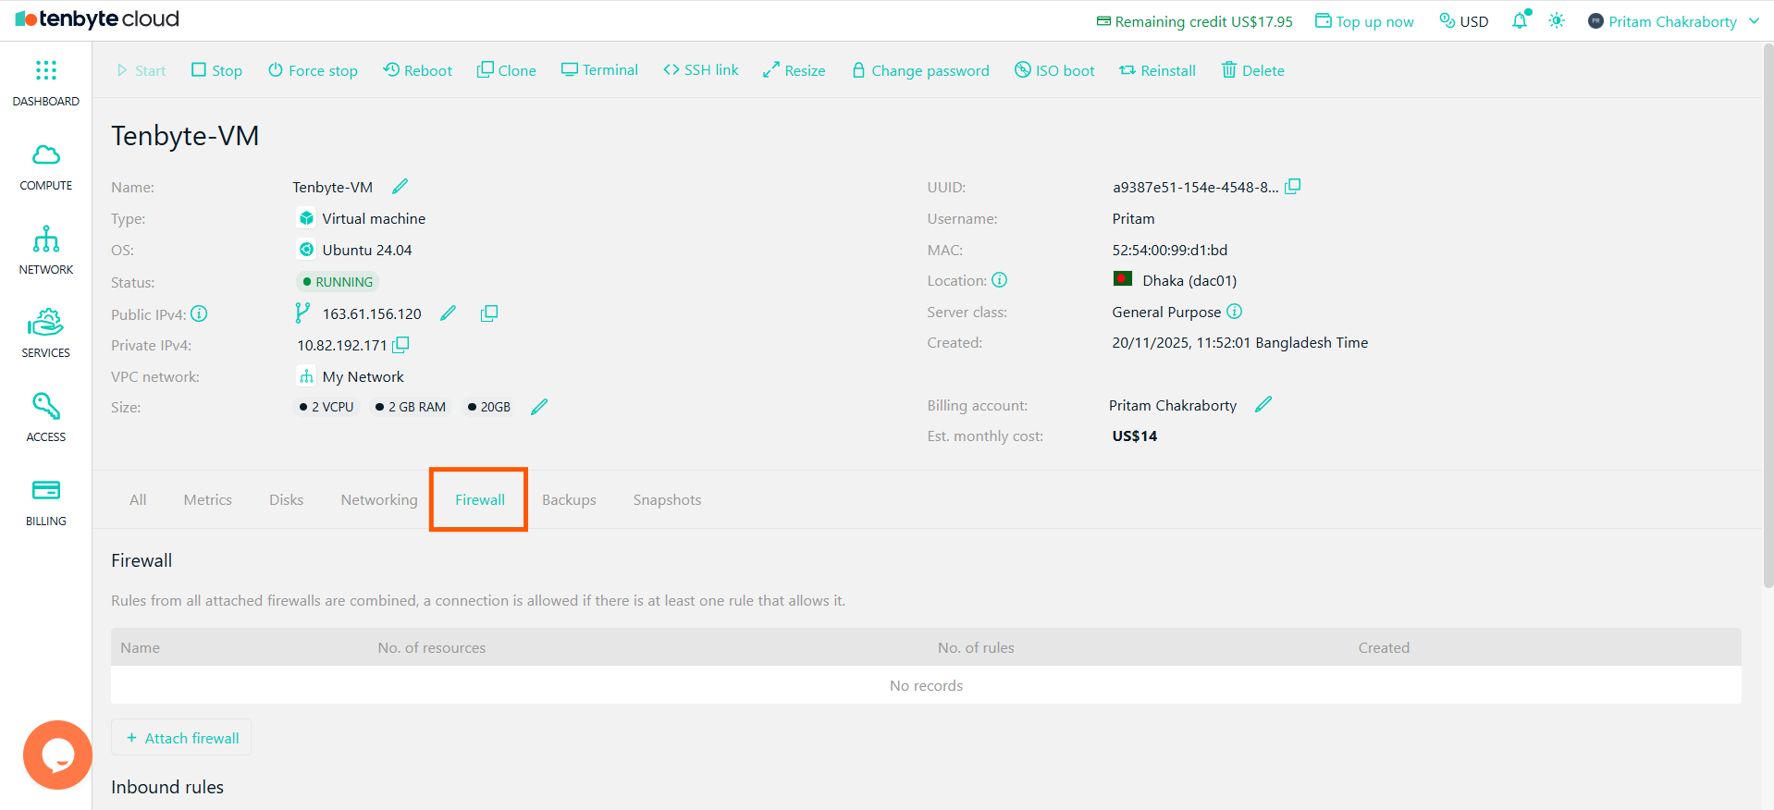1774x810 pixels.
Task: Delete the virtual machine
Action: (x=1253, y=70)
